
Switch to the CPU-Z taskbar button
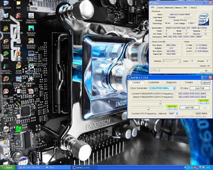(58, 167)
